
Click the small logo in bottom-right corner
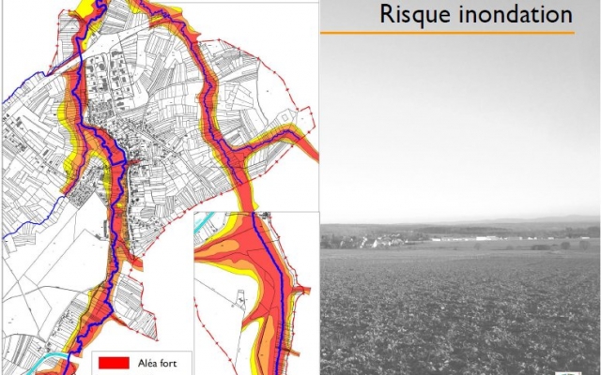coord(587,369)
